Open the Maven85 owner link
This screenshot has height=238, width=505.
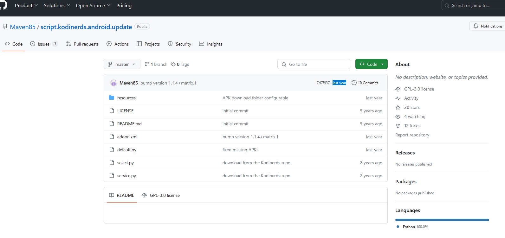(23, 27)
